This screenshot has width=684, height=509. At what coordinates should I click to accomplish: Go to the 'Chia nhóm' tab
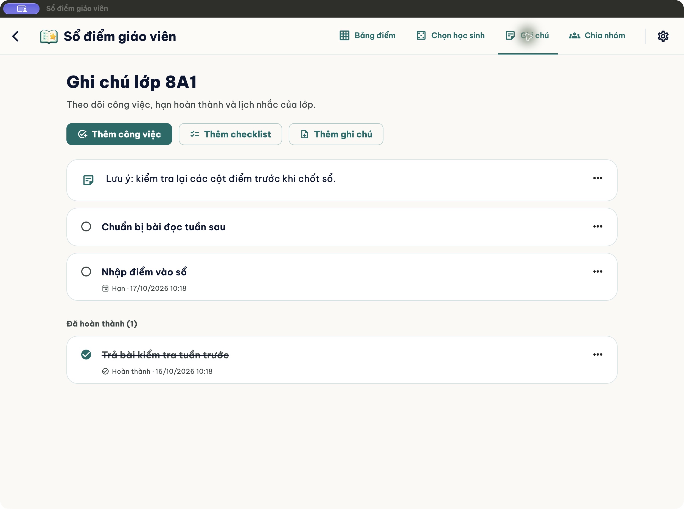[x=597, y=36]
